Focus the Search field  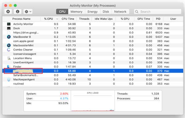[x=158, y=12]
